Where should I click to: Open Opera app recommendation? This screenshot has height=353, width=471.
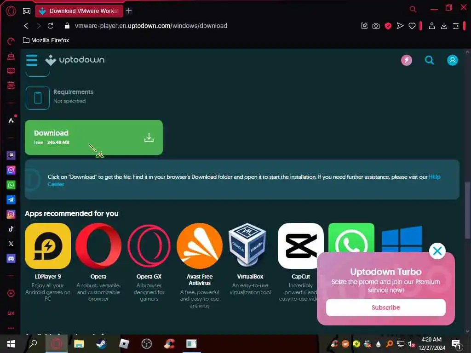click(x=98, y=246)
